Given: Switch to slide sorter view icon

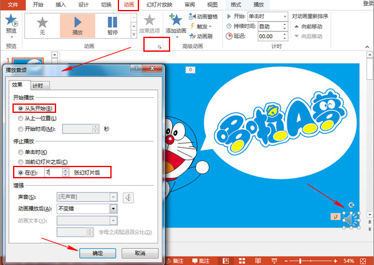Looking at the screenshot, I should (x=242, y=261).
